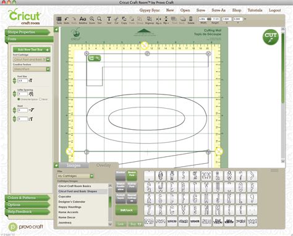Click the Zoom in magnifier icon
Image resolution: width=293 pixels, height=236 pixels.
coord(92,20)
